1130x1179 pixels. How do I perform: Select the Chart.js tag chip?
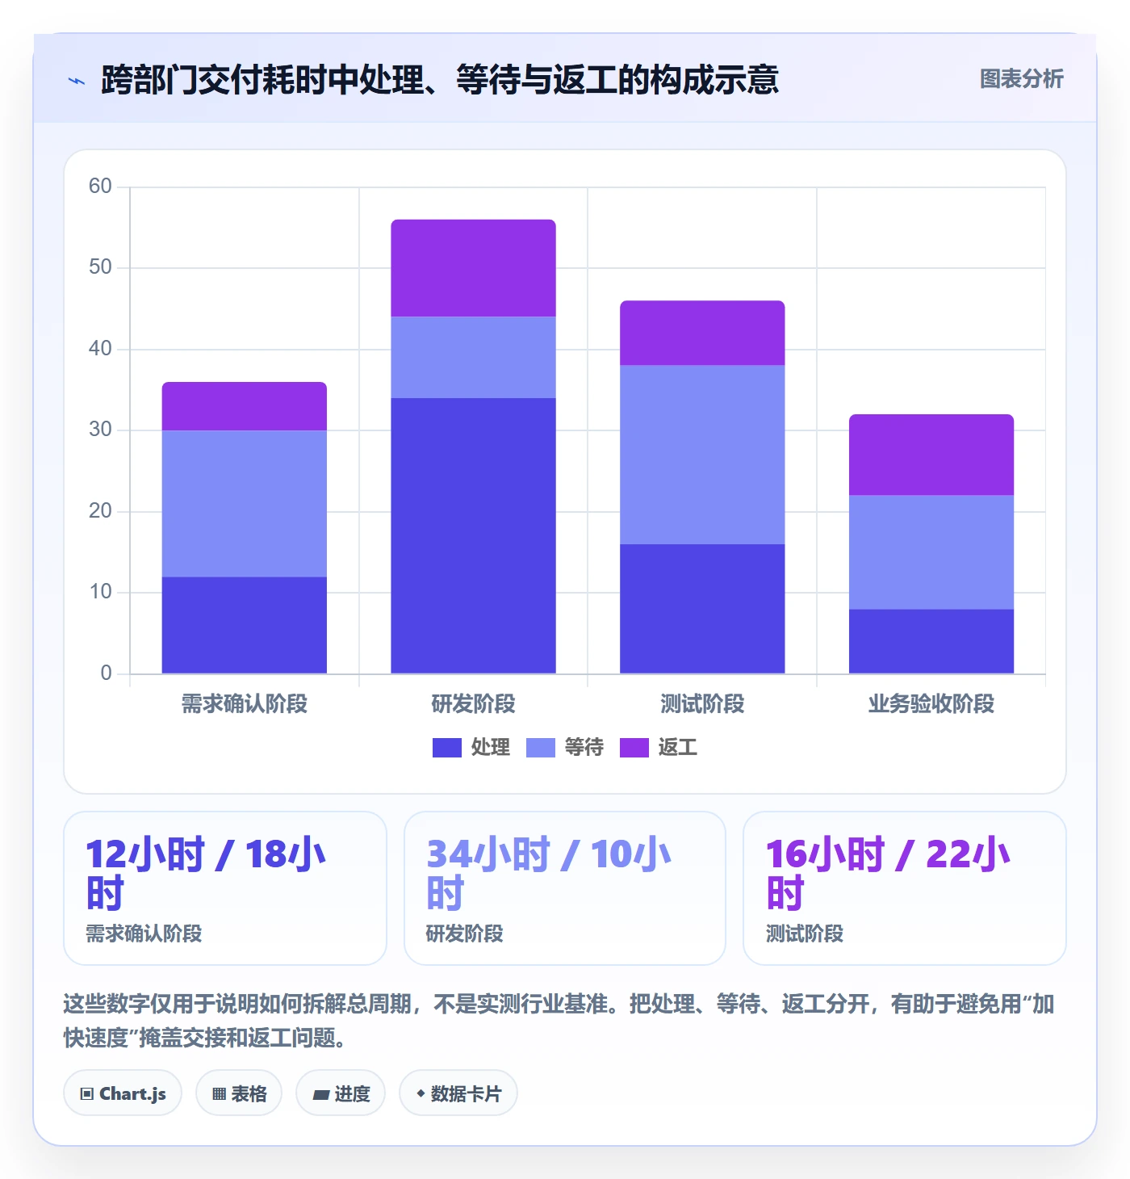(x=123, y=1093)
